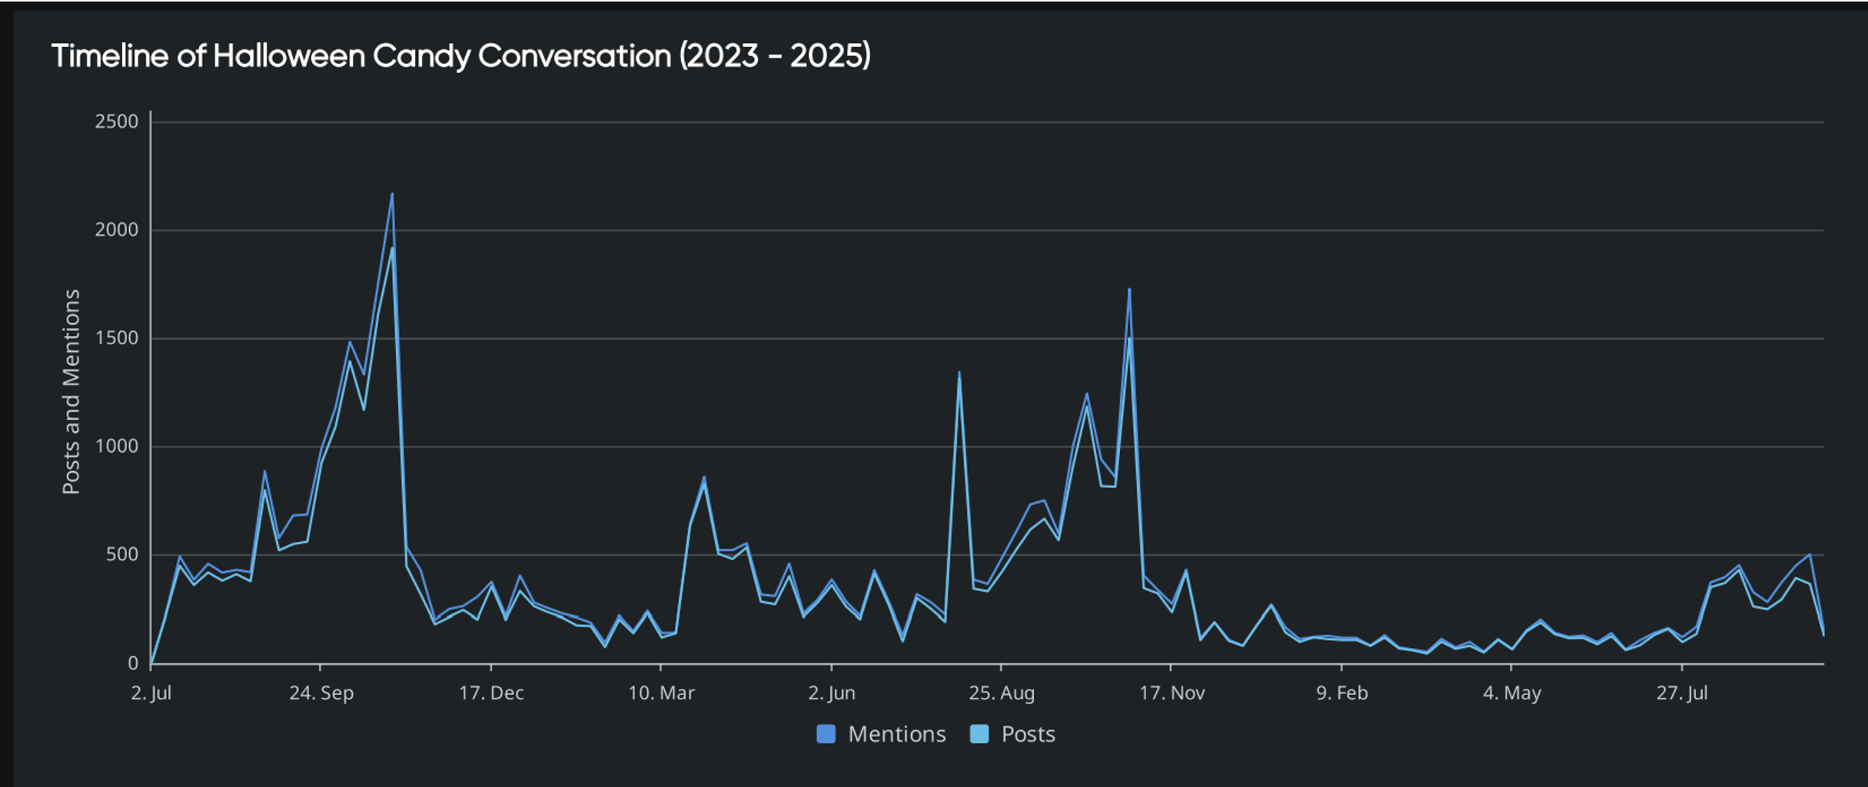
Task: Click the Posts legend color swatch
Action: [x=979, y=734]
